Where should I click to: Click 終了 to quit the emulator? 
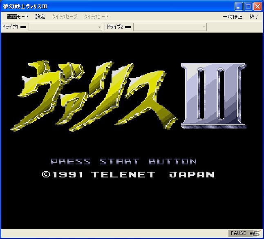click(x=254, y=17)
